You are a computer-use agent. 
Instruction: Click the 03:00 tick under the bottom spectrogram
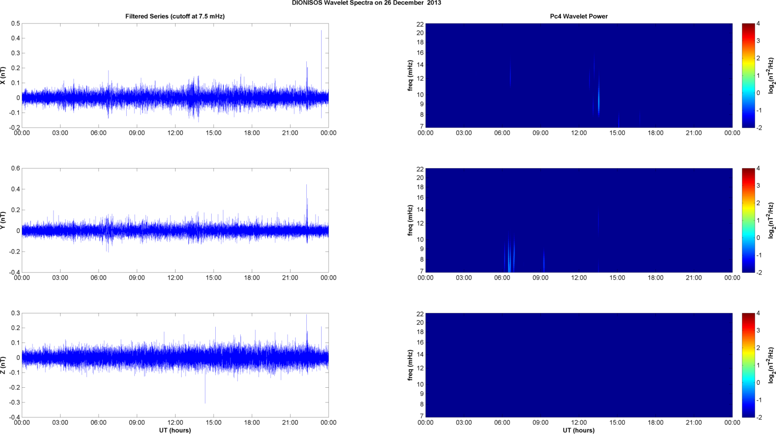(x=464, y=423)
